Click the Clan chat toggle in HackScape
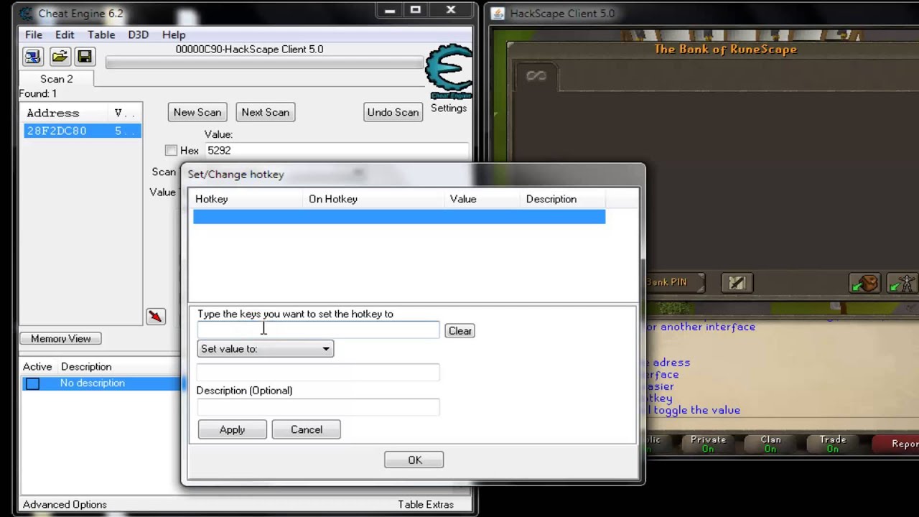The width and height of the screenshot is (919, 517). pos(770,444)
